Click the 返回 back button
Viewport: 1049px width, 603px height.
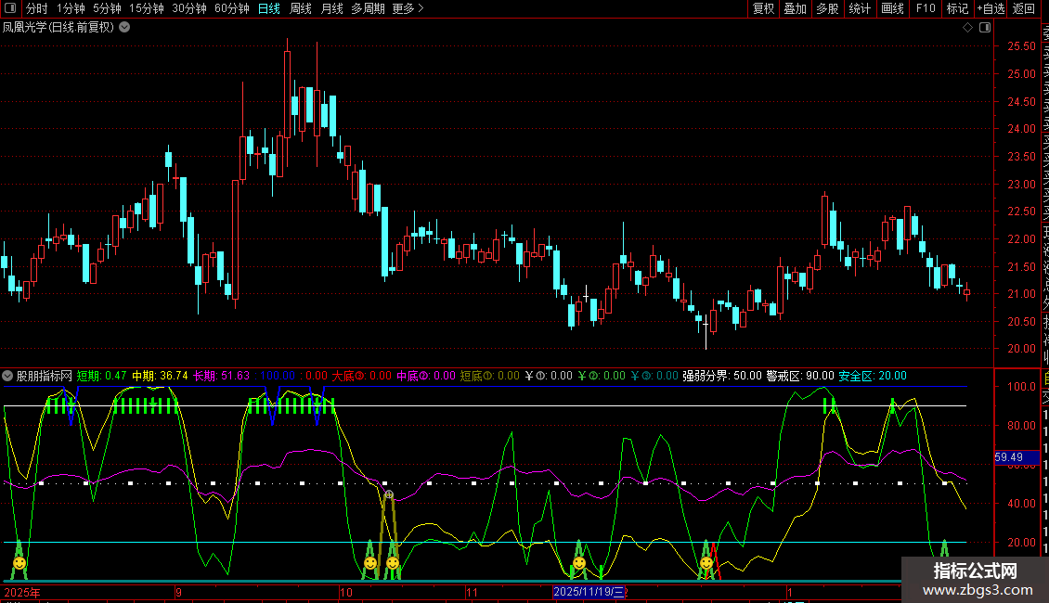1024,9
